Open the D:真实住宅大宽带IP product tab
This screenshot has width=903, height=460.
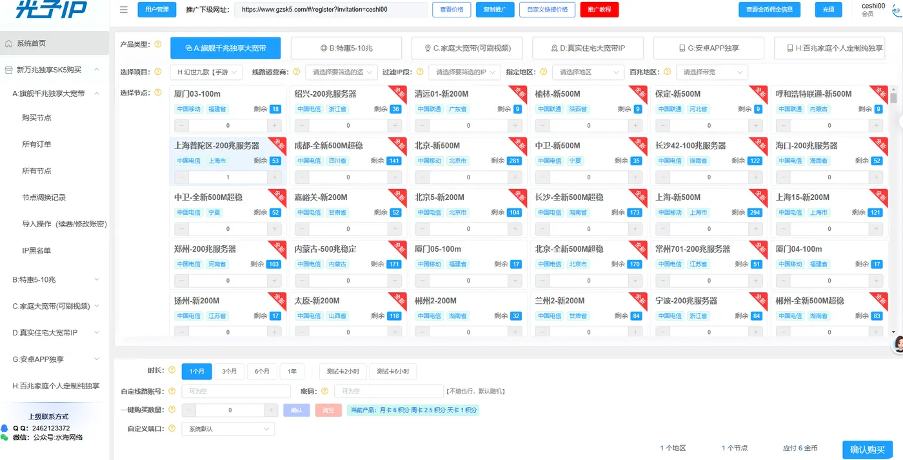[588, 48]
